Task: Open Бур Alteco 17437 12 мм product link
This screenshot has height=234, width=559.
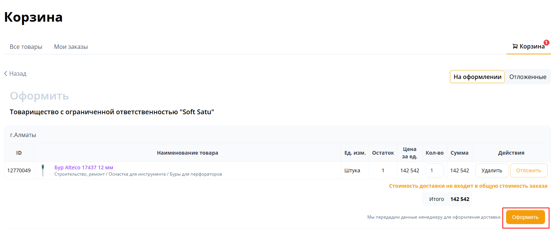Action: tap(84, 168)
